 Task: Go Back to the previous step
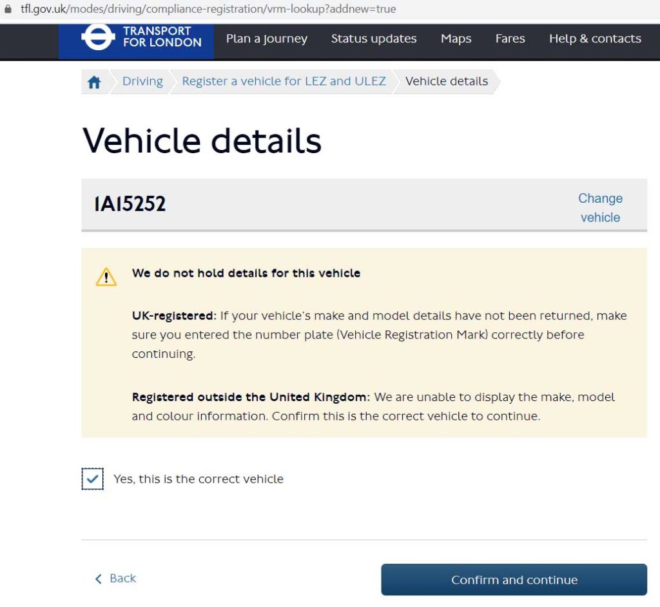point(116,579)
